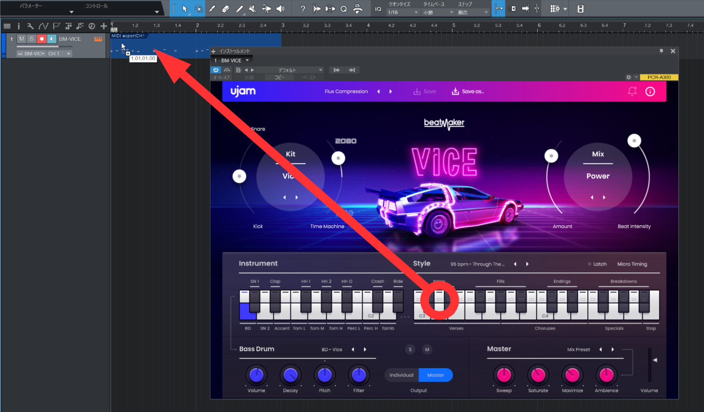This screenshot has height=412, width=704.
Task: Select the Eraser tool in toolbar
Action: 225,9
